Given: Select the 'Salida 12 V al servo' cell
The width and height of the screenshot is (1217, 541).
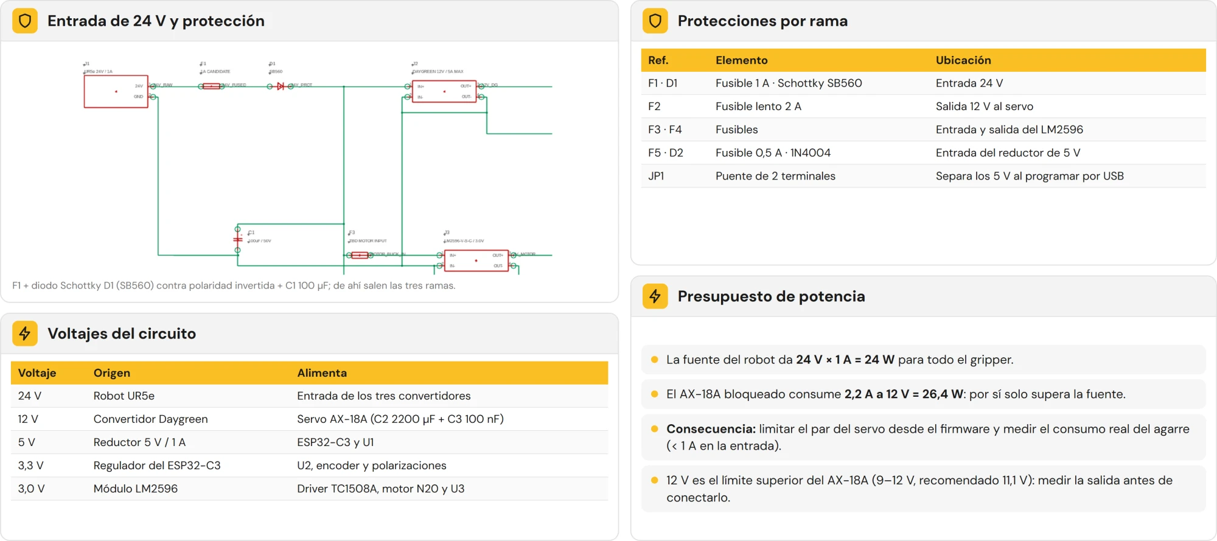Looking at the screenshot, I should [x=985, y=106].
